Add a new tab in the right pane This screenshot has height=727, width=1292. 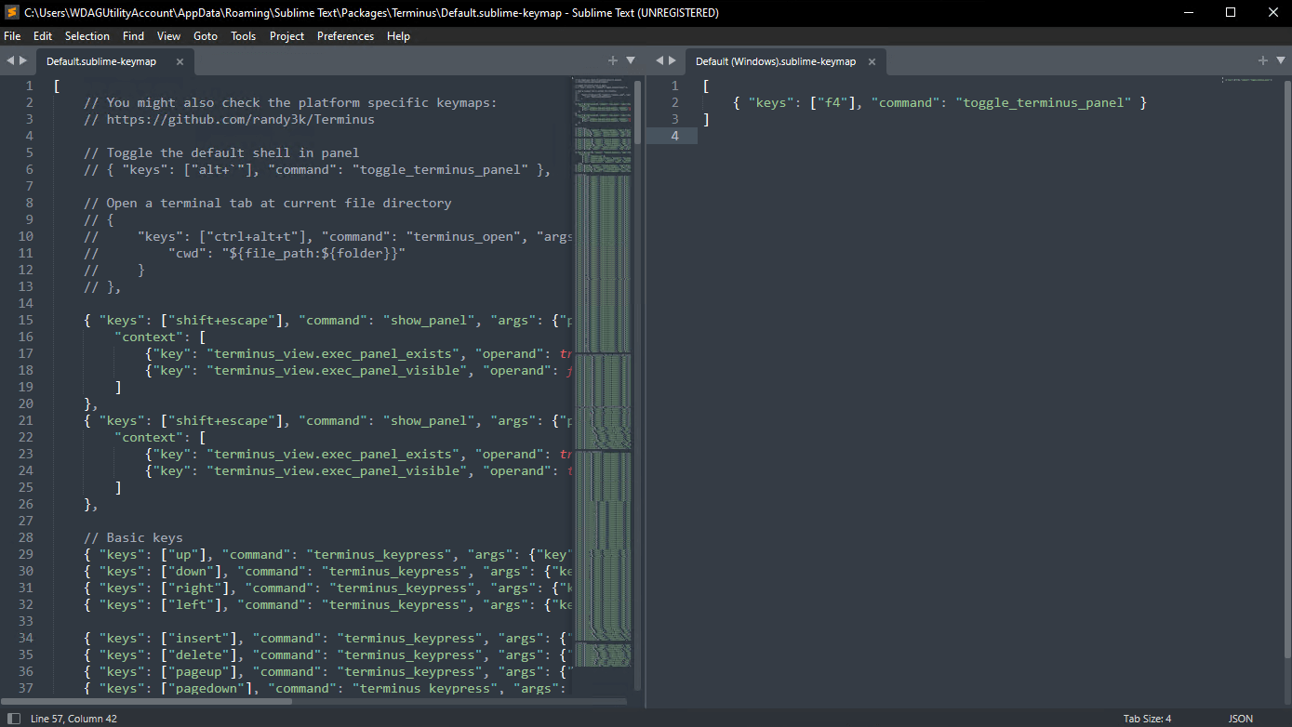1263,60
